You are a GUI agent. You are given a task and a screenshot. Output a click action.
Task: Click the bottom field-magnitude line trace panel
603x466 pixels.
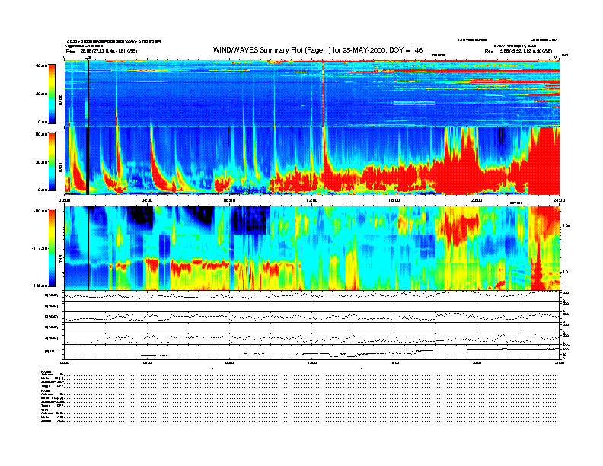[312, 352]
